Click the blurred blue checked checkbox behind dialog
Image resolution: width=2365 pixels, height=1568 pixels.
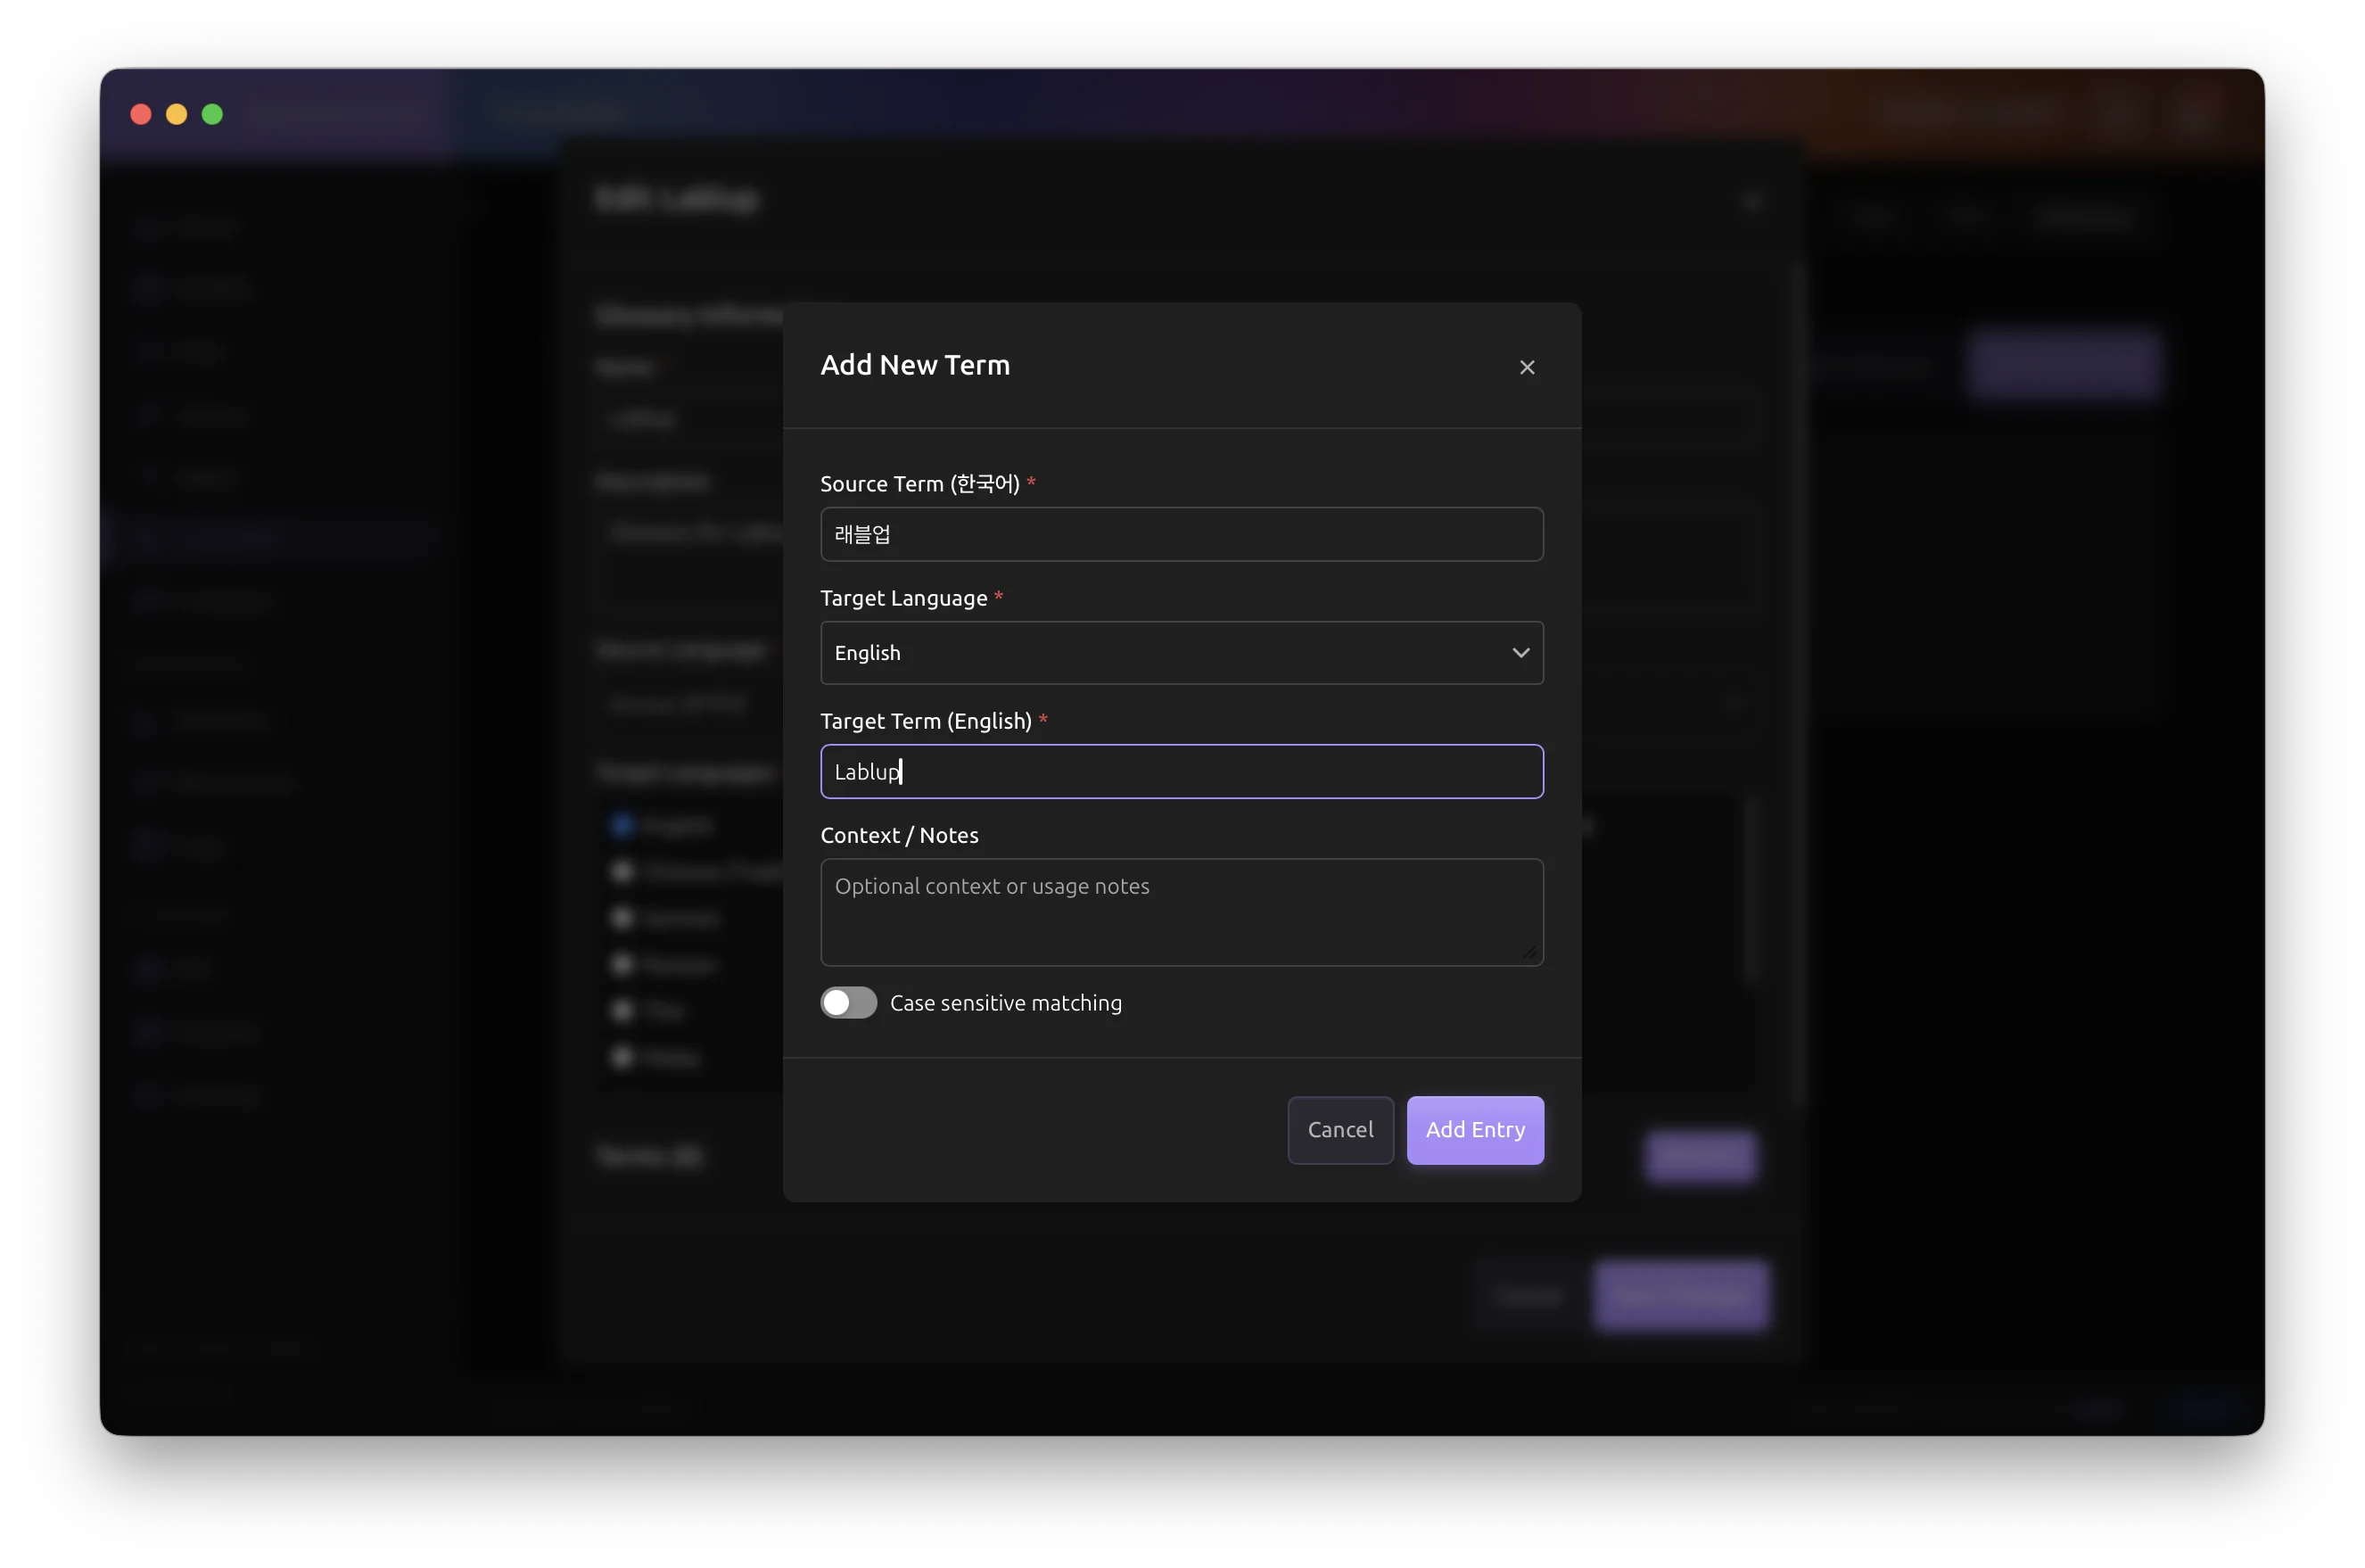point(622,825)
